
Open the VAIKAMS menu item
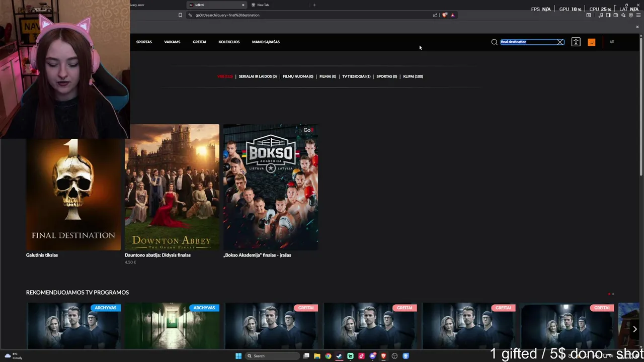click(x=172, y=42)
